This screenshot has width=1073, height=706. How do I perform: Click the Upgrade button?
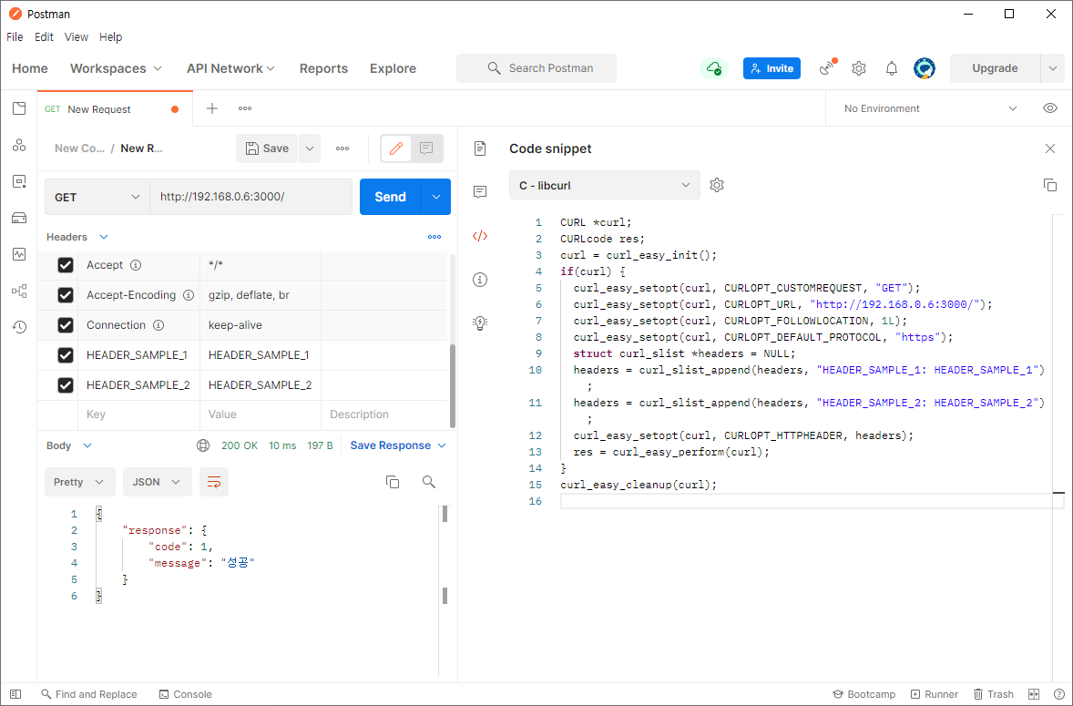point(995,68)
